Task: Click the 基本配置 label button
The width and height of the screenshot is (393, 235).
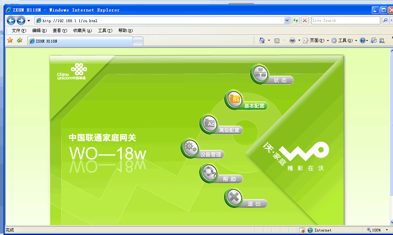Action: [x=254, y=106]
